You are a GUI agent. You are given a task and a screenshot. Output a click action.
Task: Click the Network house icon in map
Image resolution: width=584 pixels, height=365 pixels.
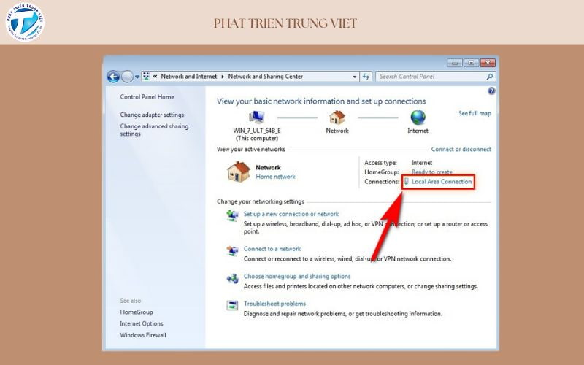click(x=337, y=117)
